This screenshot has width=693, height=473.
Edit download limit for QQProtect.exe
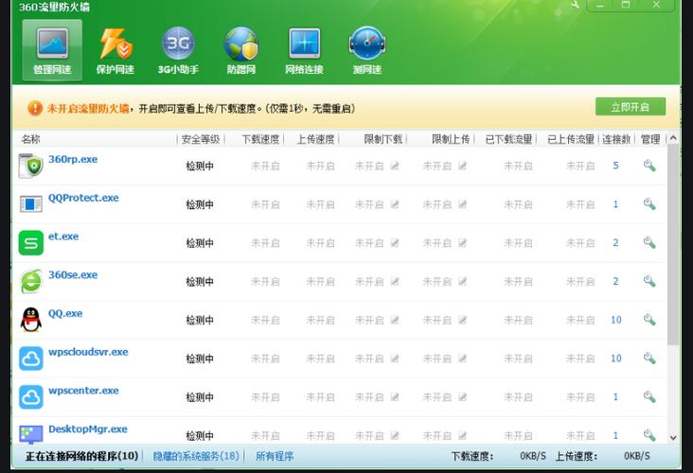click(395, 204)
